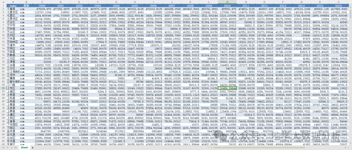Click the '2005' year header cell
This screenshot has width=352, height=150.
[135, 6]
